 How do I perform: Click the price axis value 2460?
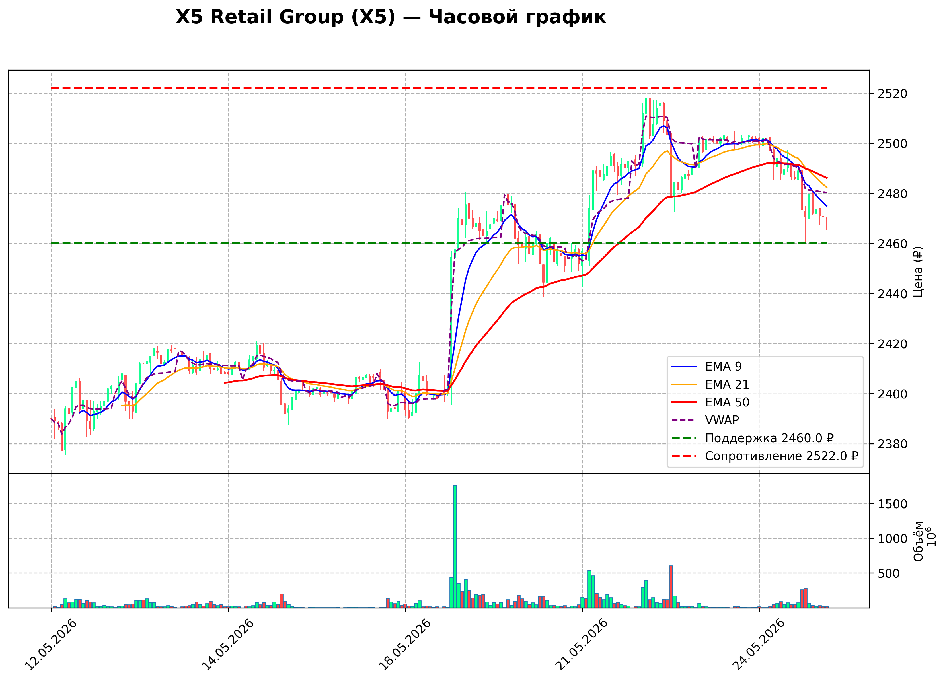(x=893, y=244)
